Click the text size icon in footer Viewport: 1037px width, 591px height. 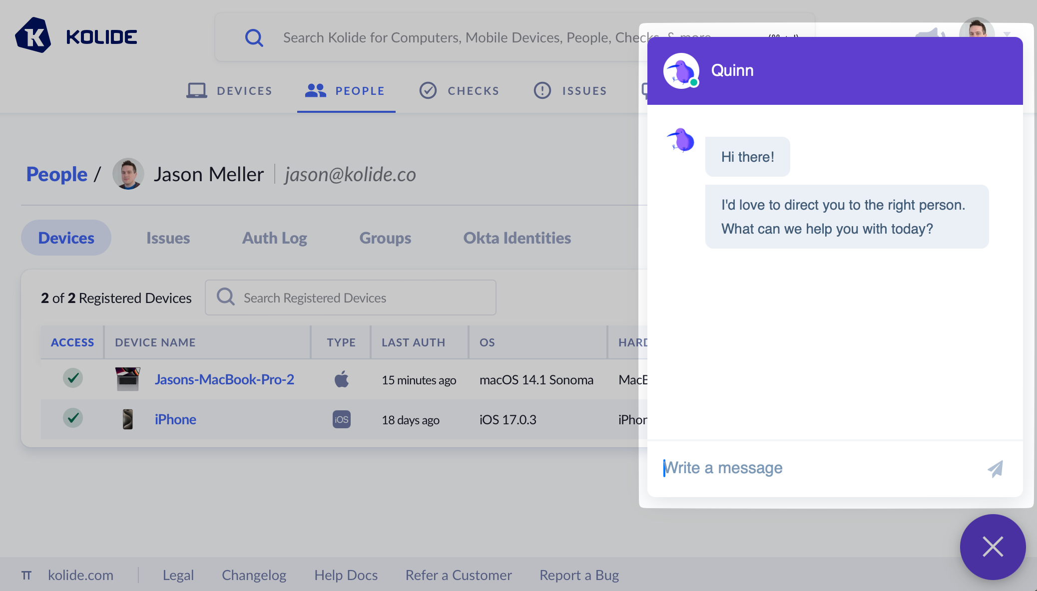tap(26, 576)
